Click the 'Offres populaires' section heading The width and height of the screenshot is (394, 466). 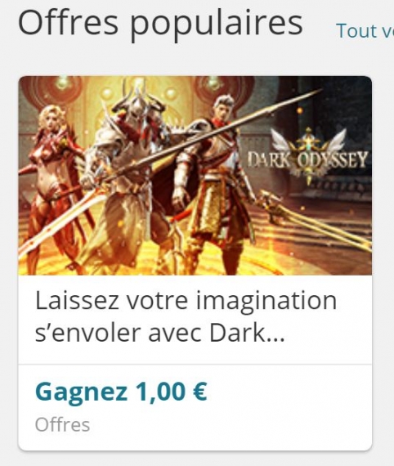160,22
